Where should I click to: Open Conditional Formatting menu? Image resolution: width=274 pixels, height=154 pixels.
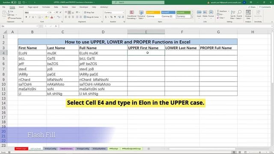[x=132, y=15]
